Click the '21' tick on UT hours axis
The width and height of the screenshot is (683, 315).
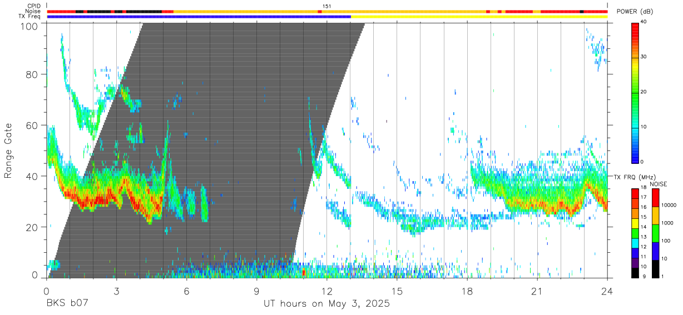pyautogui.click(x=537, y=291)
